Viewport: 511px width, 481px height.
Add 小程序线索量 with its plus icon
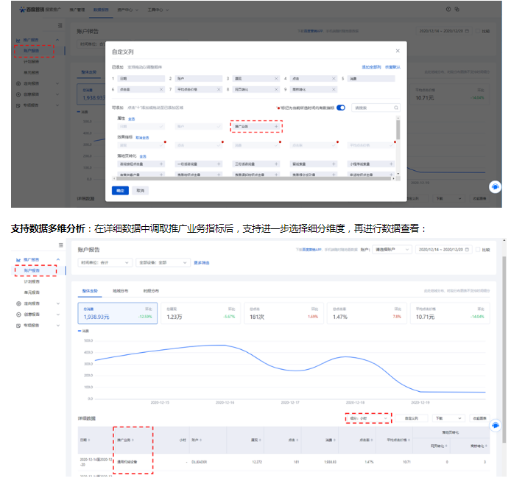[391, 164]
